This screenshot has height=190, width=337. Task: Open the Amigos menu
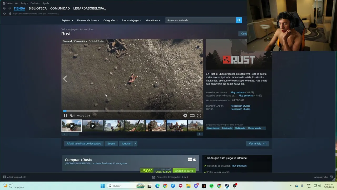(x=24, y=3)
